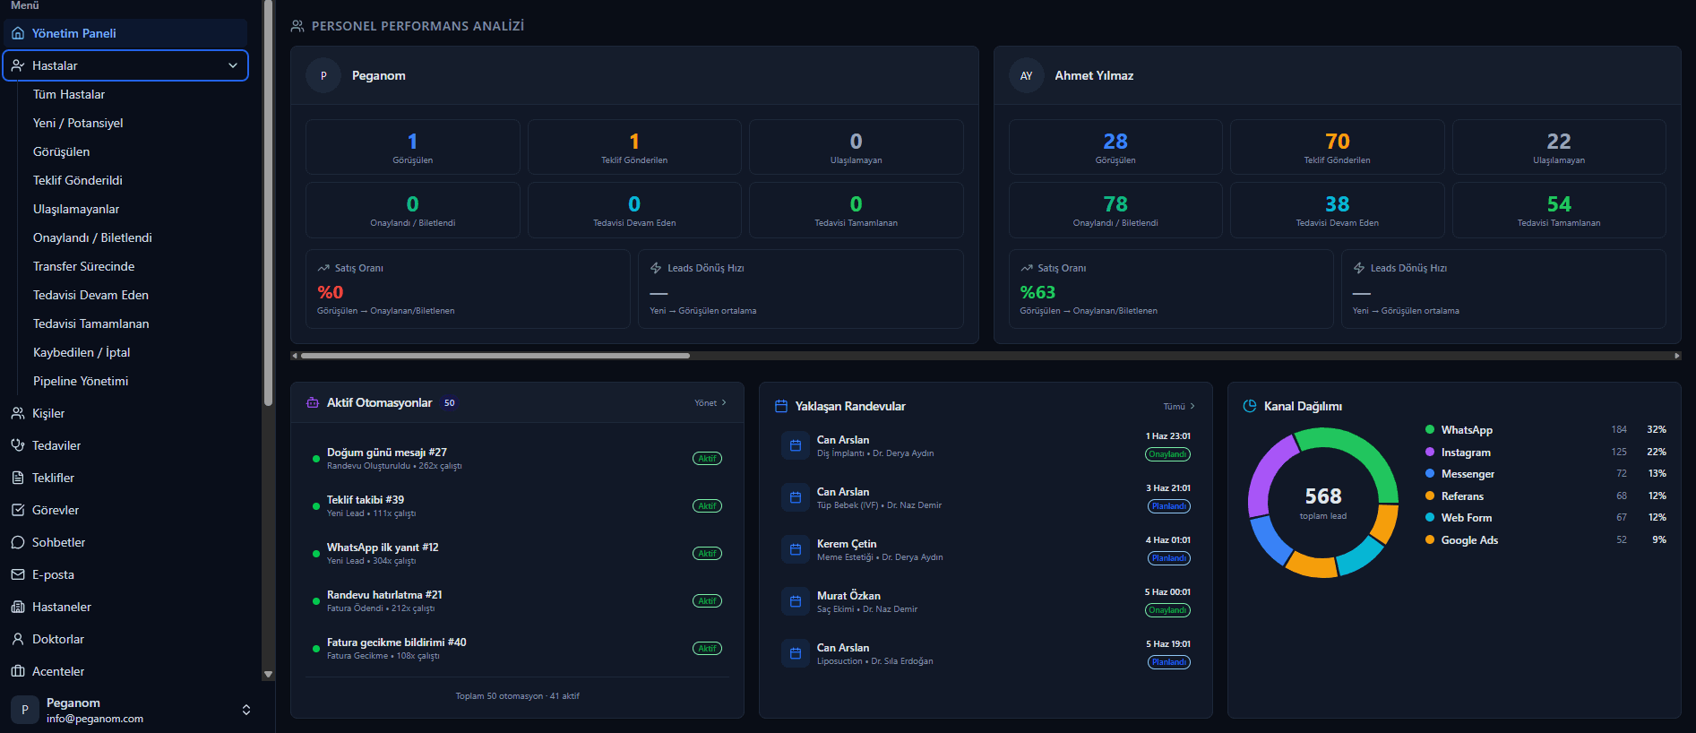Open Sohbetler chat bubble icon

18,542
